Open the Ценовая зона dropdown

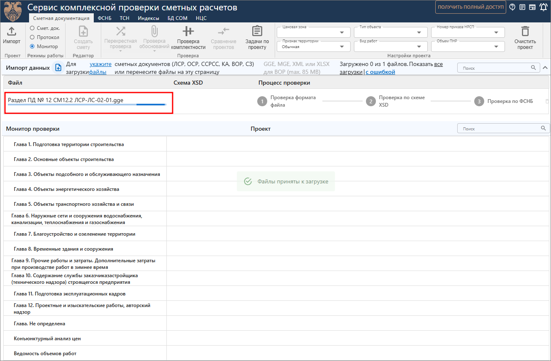(313, 32)
